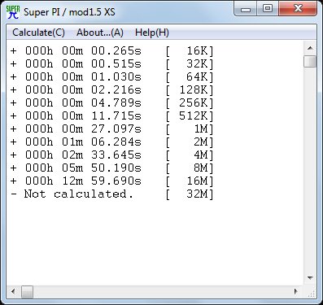The height and width of the screenshot is (305, 323).
Task: Minimize the Super PI window
Action: coord(246,9)
